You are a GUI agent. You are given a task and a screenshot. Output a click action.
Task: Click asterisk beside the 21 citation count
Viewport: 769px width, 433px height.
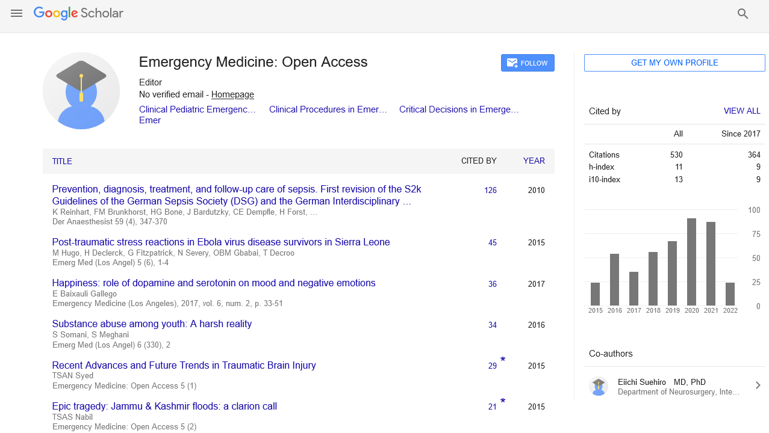[503, 402]
